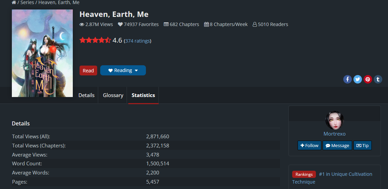Image resolution: width=388 pixels, height=189 pixels.
Task: Select the Statistics tab
Action: [143, 95]
